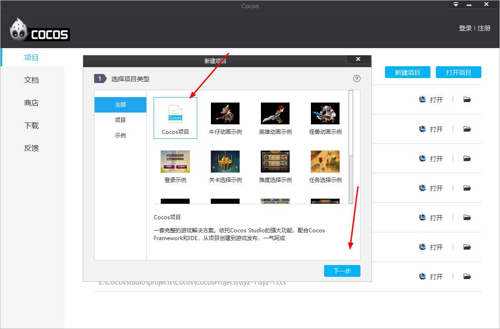
Task: Open folder for fifth project row
Action: pos(467,217)
